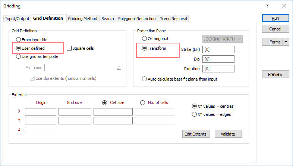Switch to the Polygonal Restriction tab
293x166 pixels.
[x=137, y=19]
